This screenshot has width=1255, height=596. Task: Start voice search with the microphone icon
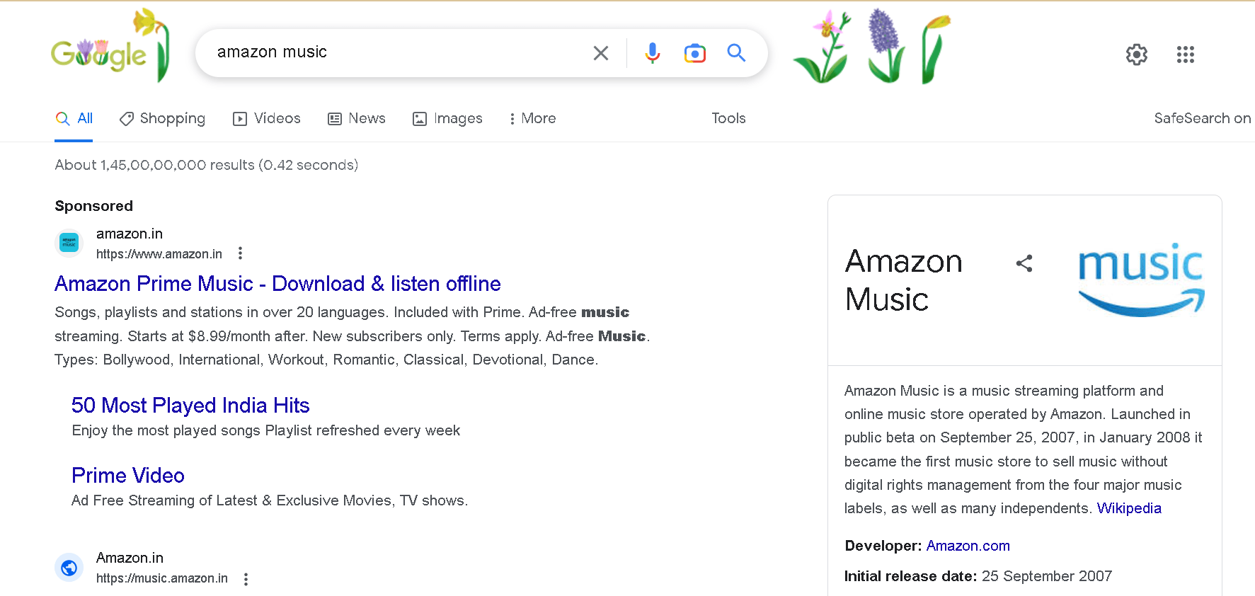(652, 53)
